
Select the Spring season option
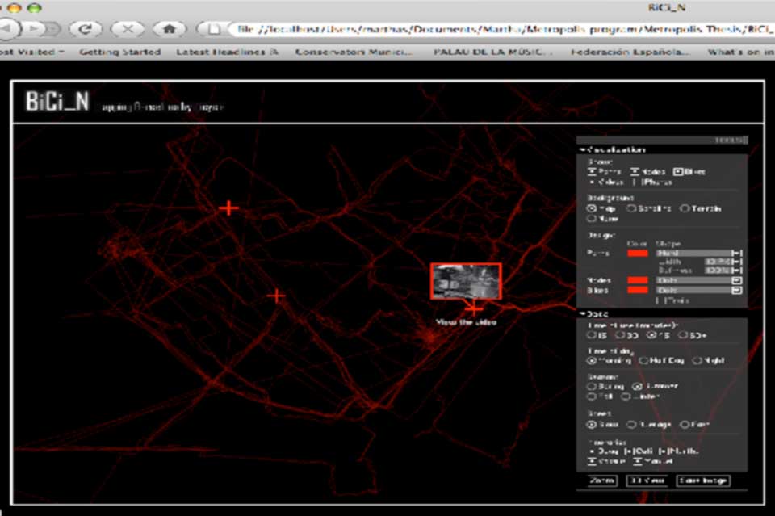(591, 386)
